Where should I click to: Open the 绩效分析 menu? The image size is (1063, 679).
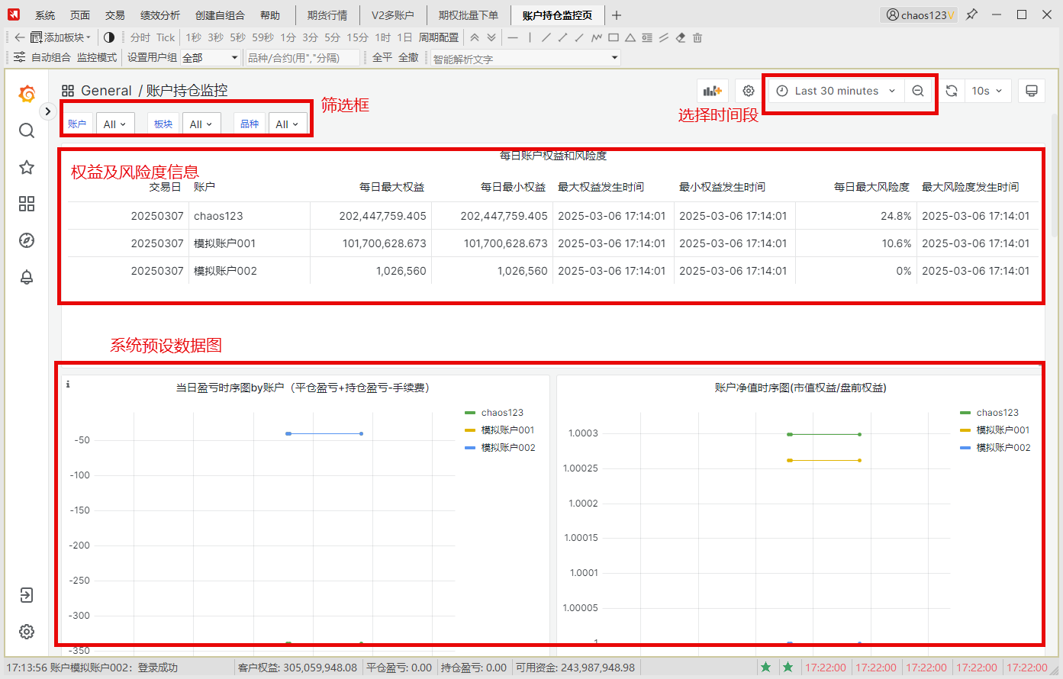pos(160,15)
